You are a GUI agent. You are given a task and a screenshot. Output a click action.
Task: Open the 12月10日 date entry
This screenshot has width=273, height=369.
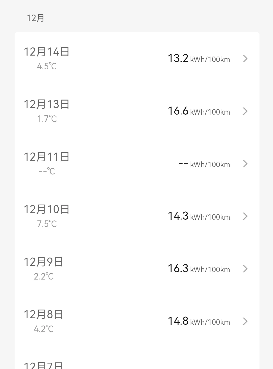[x=47, y=209]
